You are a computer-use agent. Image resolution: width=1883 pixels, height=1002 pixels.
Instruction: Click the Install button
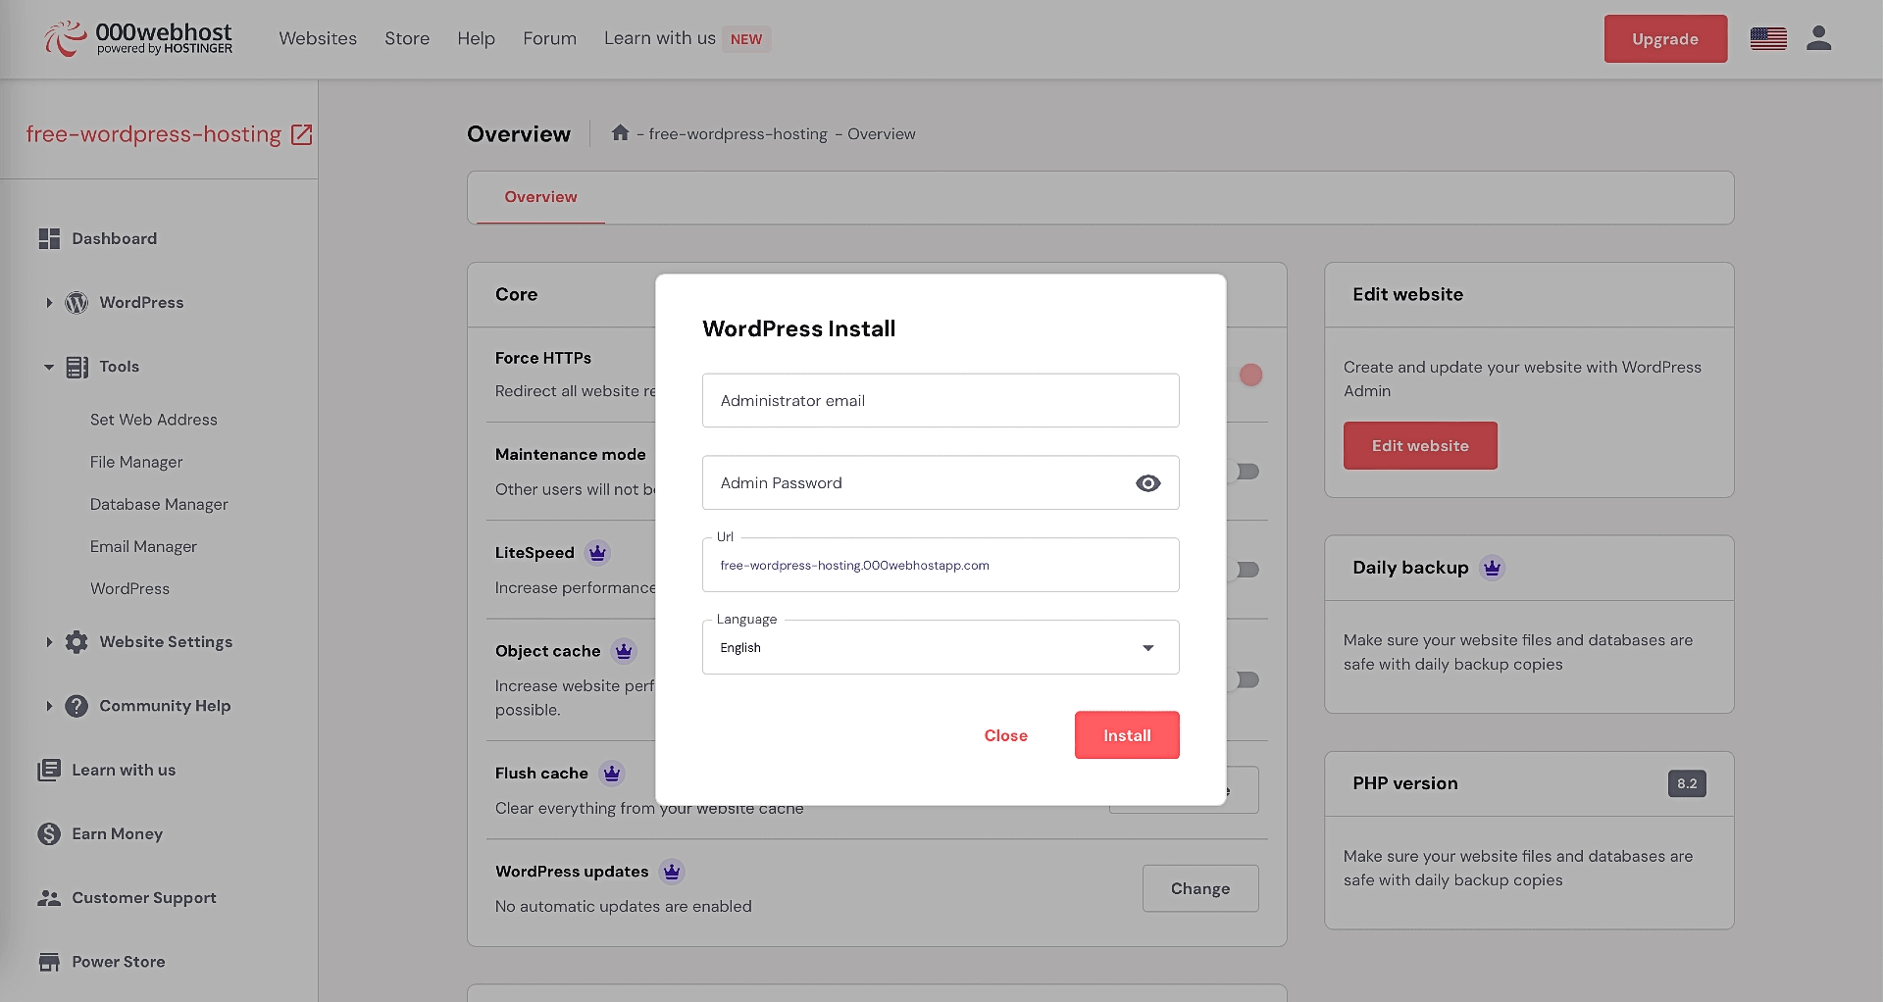[x=1126, y=734]
